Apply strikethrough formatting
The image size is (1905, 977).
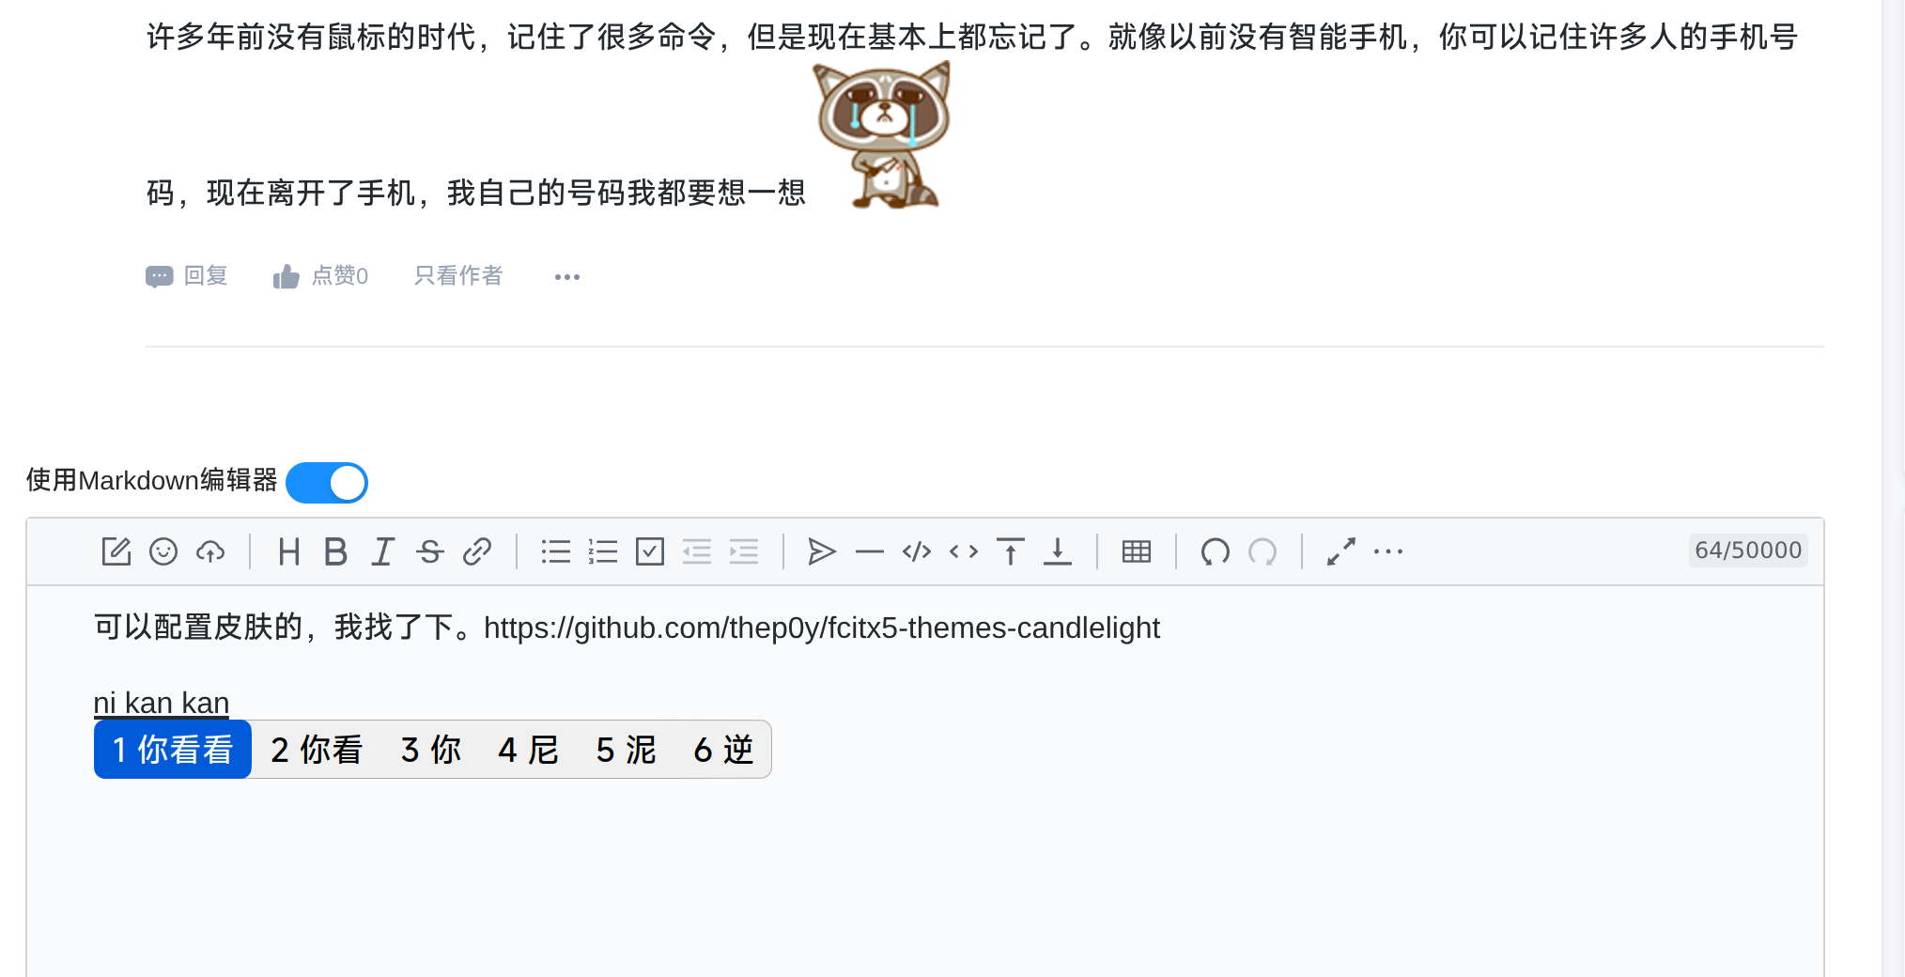(430, 551)
